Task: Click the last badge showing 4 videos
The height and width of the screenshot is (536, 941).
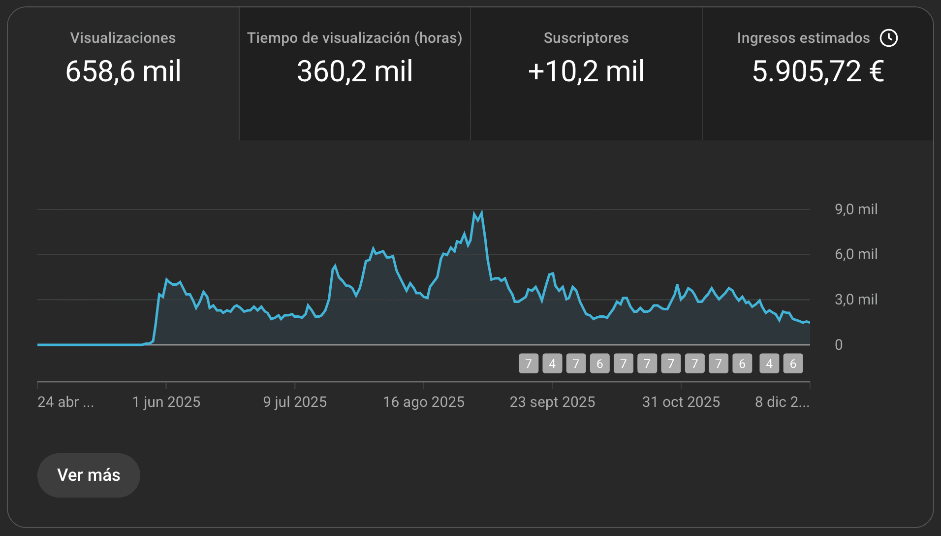Action: (769, 364)
